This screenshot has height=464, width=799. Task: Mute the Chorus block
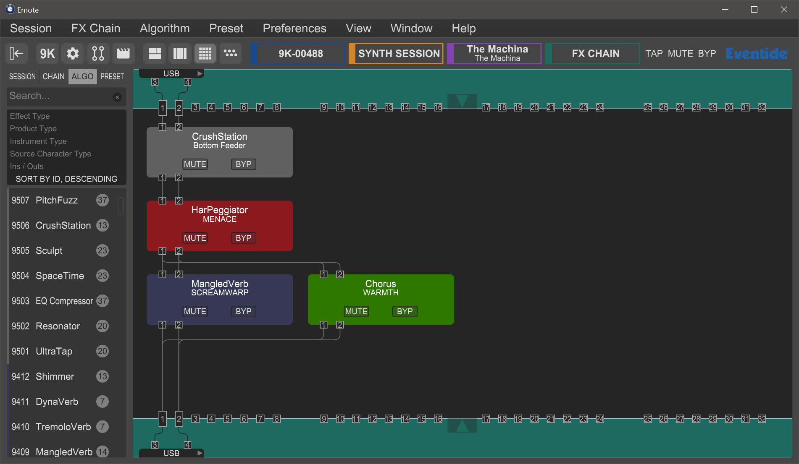click(356, 311)
